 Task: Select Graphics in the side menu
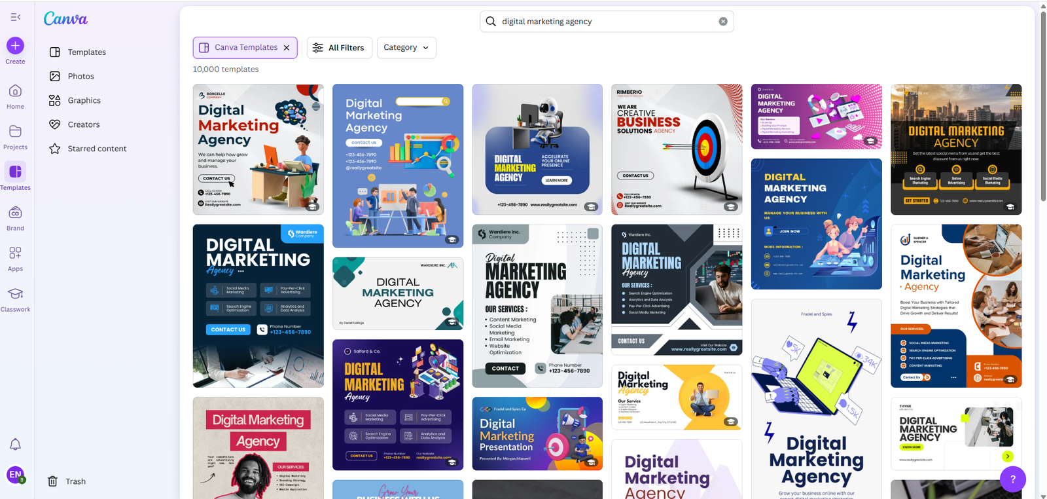[84, 101]
